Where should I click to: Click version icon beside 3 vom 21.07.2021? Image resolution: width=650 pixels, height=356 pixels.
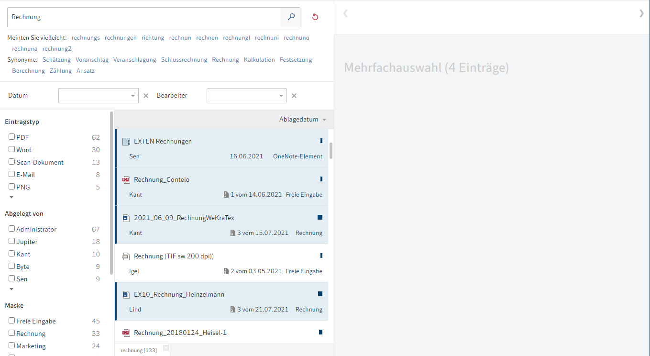click(x=233, y=310)
